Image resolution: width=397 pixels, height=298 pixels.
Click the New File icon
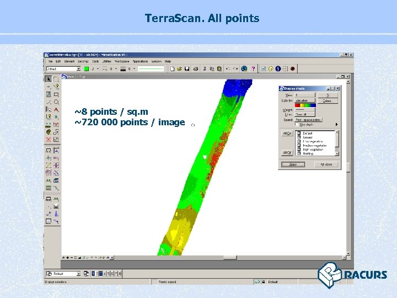point(172,68)
